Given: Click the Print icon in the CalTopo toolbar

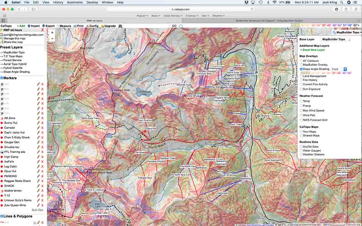Looking at the screenshot, I should point(79,26).
